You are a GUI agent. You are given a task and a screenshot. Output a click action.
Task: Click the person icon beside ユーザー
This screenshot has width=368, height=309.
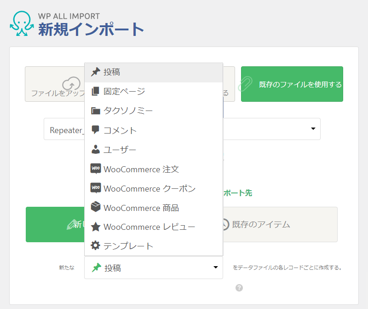click(x=96, y=149)
